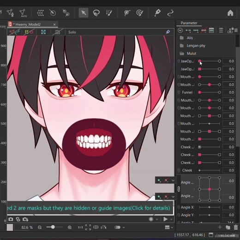Viewport: 240px width, 240px height.
Task: Go to the Home screen
Action: point(230,13)
